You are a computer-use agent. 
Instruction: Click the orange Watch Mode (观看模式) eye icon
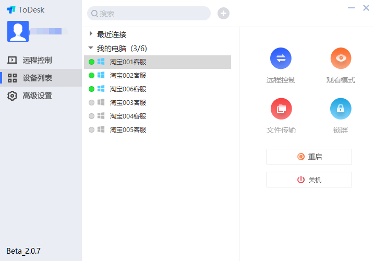(341, 58)
